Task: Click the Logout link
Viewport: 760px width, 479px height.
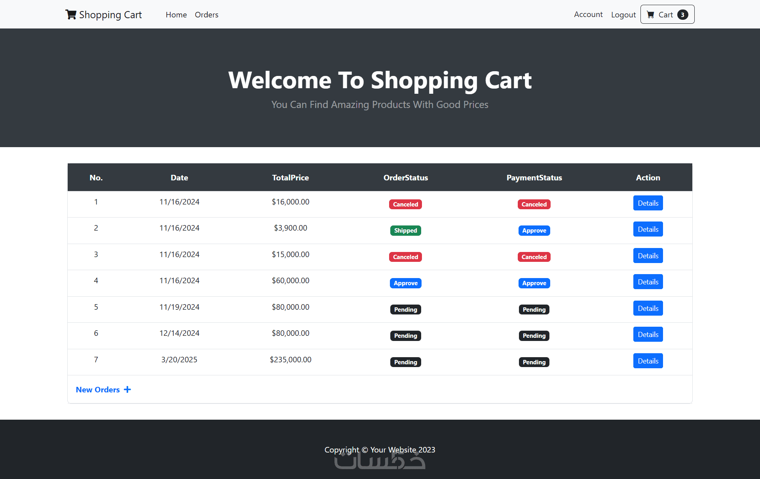Action: [x=623, y=15]
